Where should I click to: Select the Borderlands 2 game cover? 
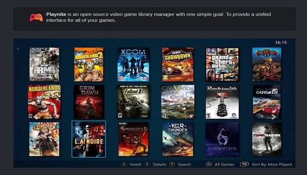click(89, 64)
